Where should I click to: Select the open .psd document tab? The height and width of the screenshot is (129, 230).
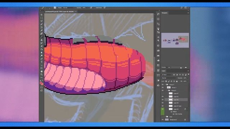[60, 11]
